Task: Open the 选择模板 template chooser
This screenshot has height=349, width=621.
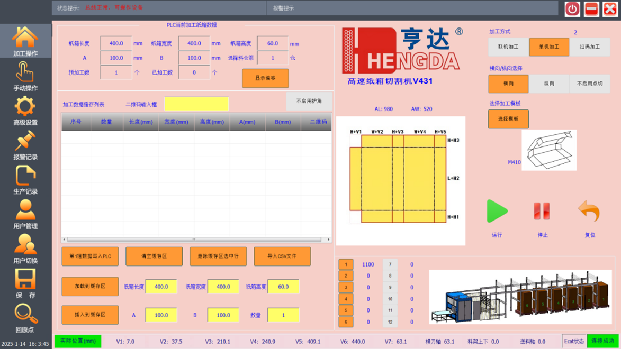Action: click(x=508, y=119)
